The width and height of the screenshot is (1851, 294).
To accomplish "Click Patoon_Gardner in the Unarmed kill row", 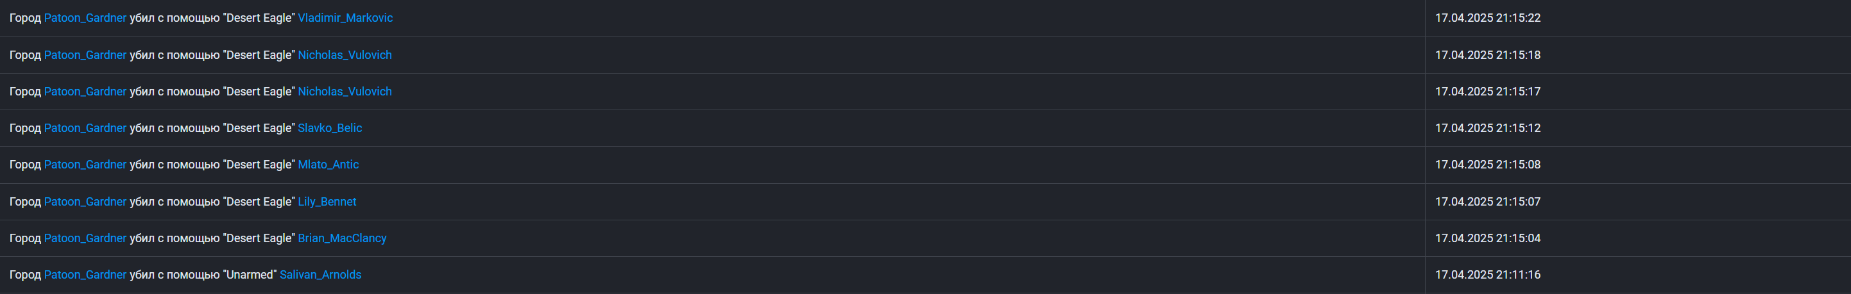I will click(x=85, y=275).
